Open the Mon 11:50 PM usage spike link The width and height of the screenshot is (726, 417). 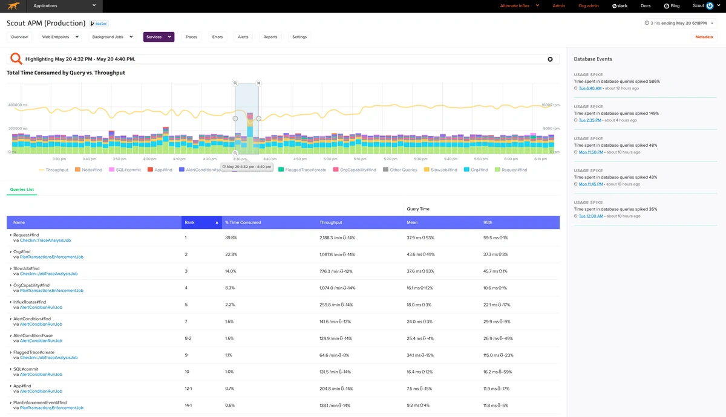(x=592, y=152)
